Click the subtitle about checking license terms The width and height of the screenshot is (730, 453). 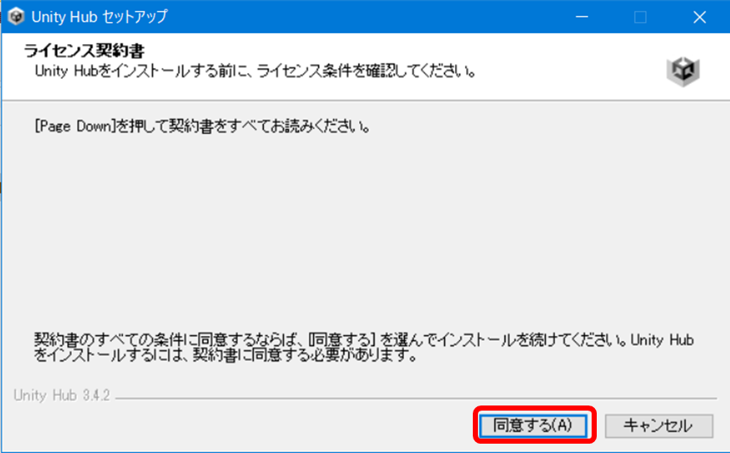255,71
